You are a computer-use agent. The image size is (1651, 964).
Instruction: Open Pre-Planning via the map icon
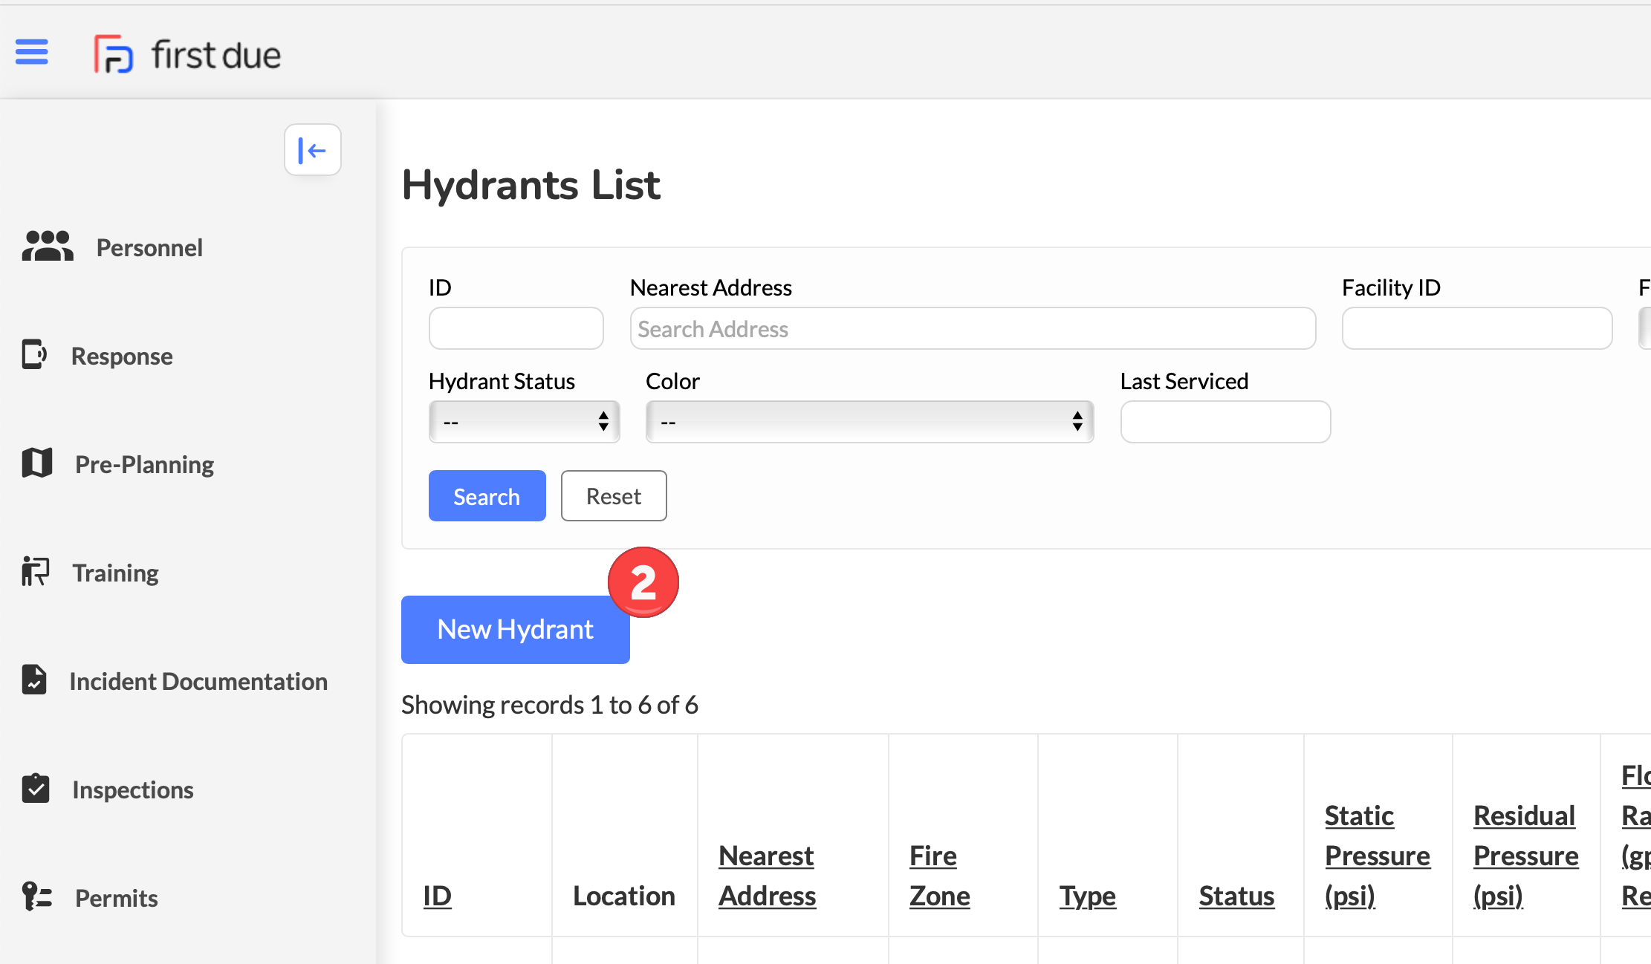(35, 463)
